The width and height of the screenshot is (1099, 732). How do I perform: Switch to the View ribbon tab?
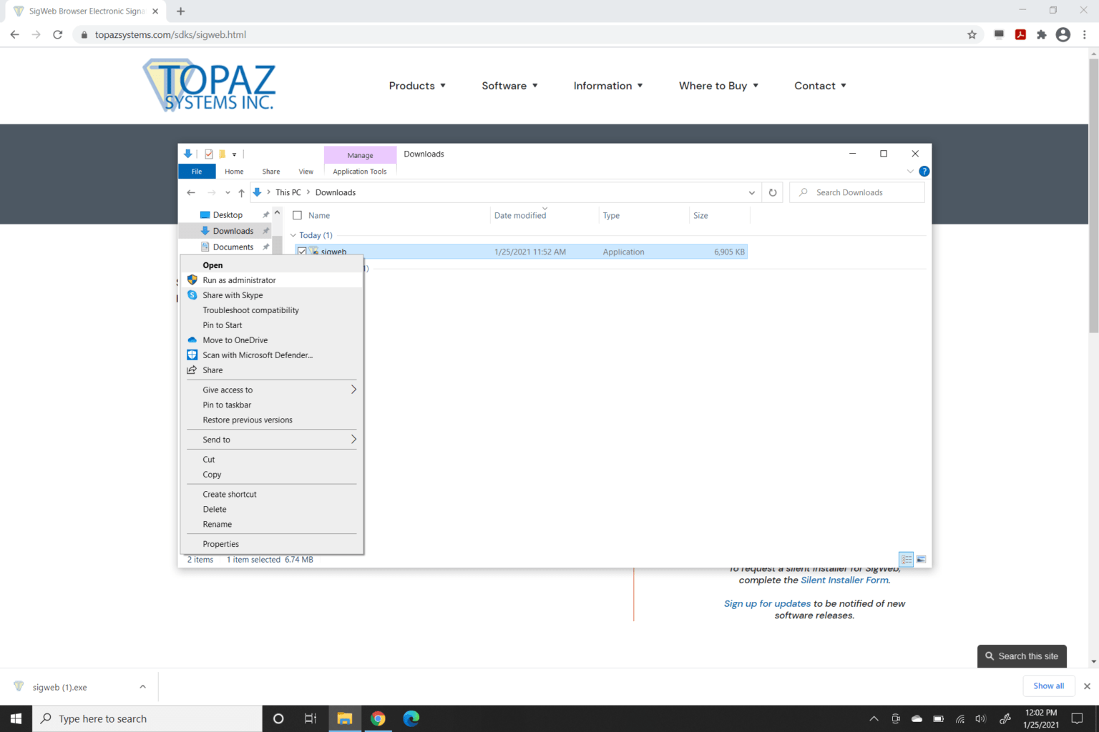click(x=306, y=171)
